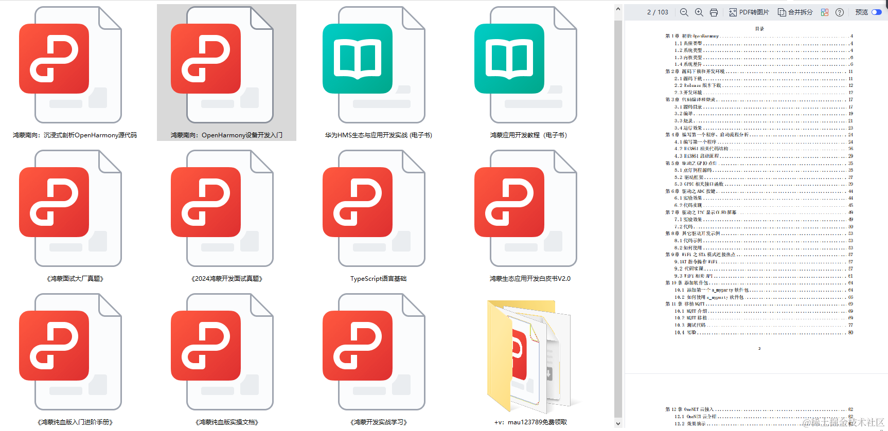Viewport: 888px width, 431px height.
Task: Click the help question mark icon
Action: pos(840,12)
